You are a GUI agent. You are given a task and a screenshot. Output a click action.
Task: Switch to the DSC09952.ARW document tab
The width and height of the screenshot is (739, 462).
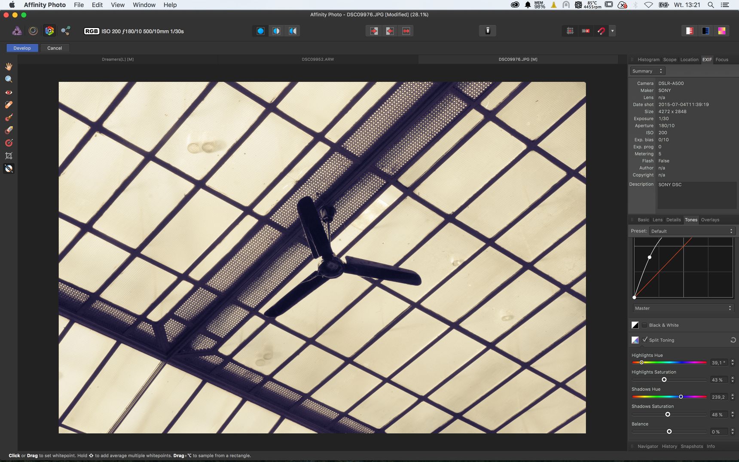tap(318, 59)
